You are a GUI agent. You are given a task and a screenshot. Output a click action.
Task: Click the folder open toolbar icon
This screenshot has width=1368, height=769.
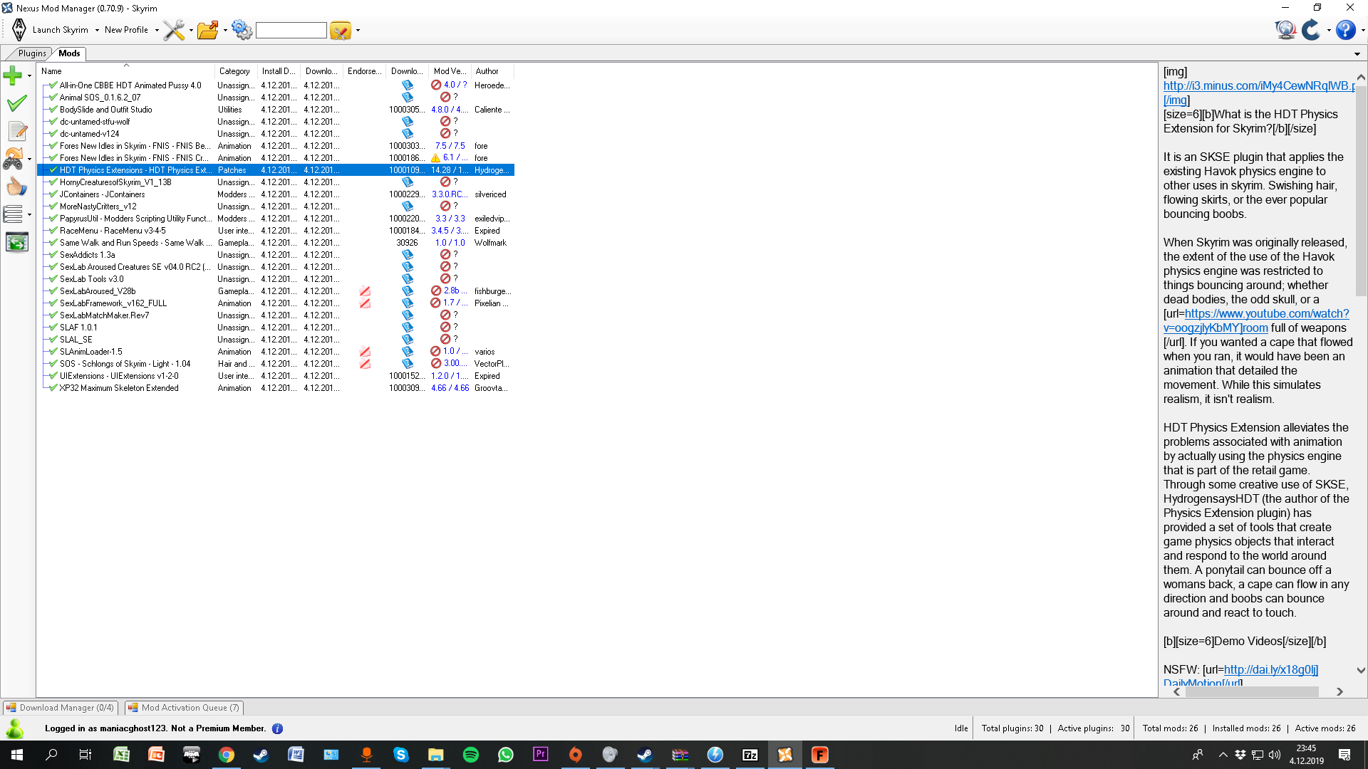(x=207, y=30)
